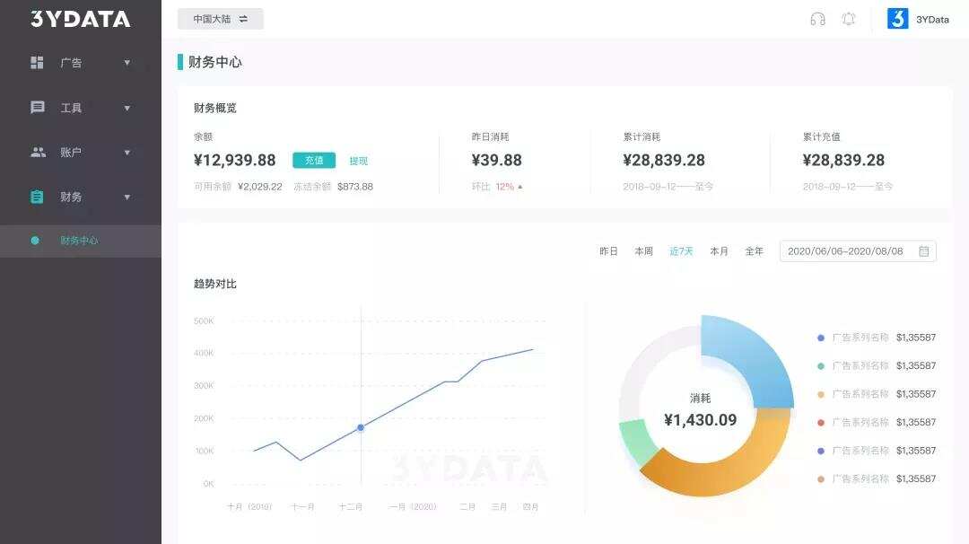
Task: Open 账户 via the people icon
Action: (37, 152)
